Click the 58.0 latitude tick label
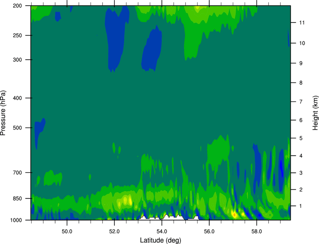This screenshot has width=319, height=244. click(257, 232)
